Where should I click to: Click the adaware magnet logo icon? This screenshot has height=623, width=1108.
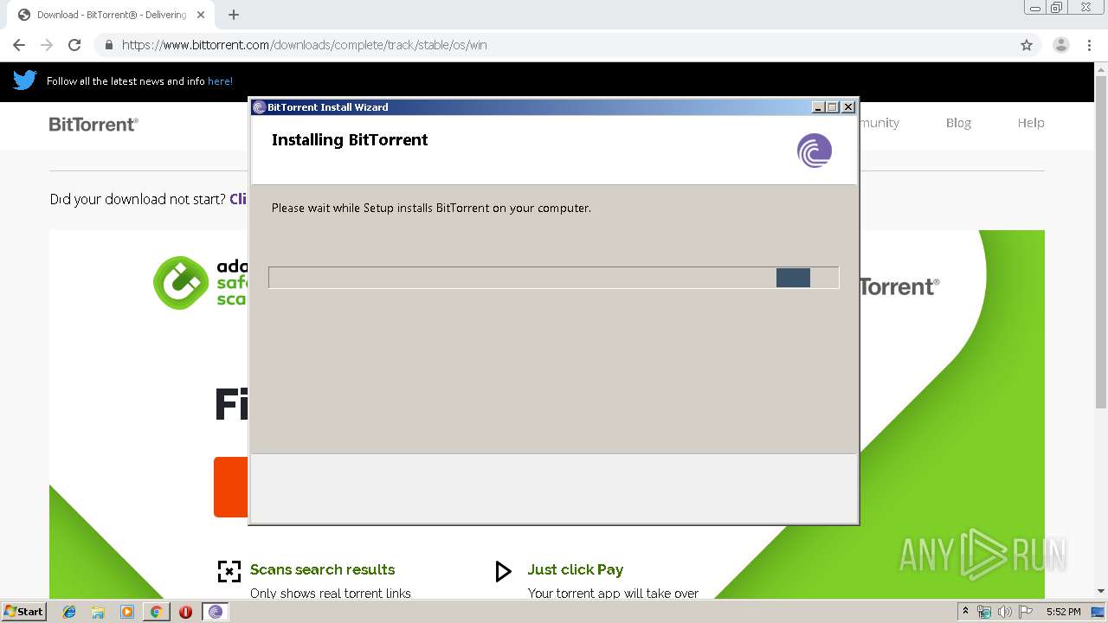click(x=181, y=282)
